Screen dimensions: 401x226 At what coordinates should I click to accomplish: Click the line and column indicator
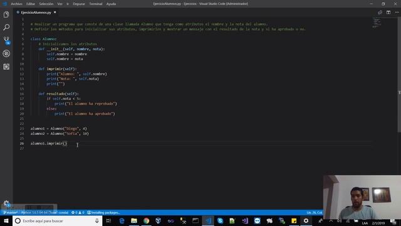[x=315, y=212]
